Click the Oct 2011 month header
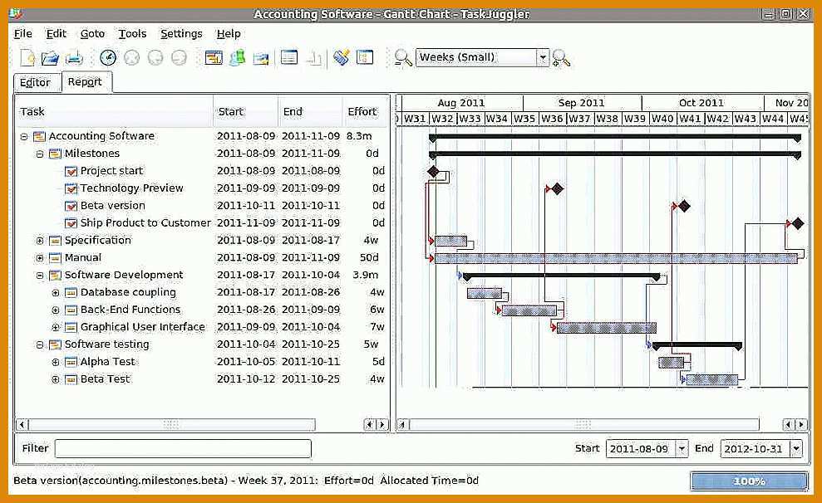Screen dimensions: 822x503 click(x=701, y=103)
